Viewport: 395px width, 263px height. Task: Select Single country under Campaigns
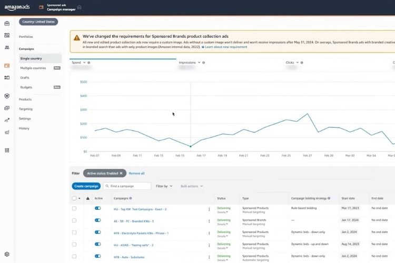(x=40, y=58)
